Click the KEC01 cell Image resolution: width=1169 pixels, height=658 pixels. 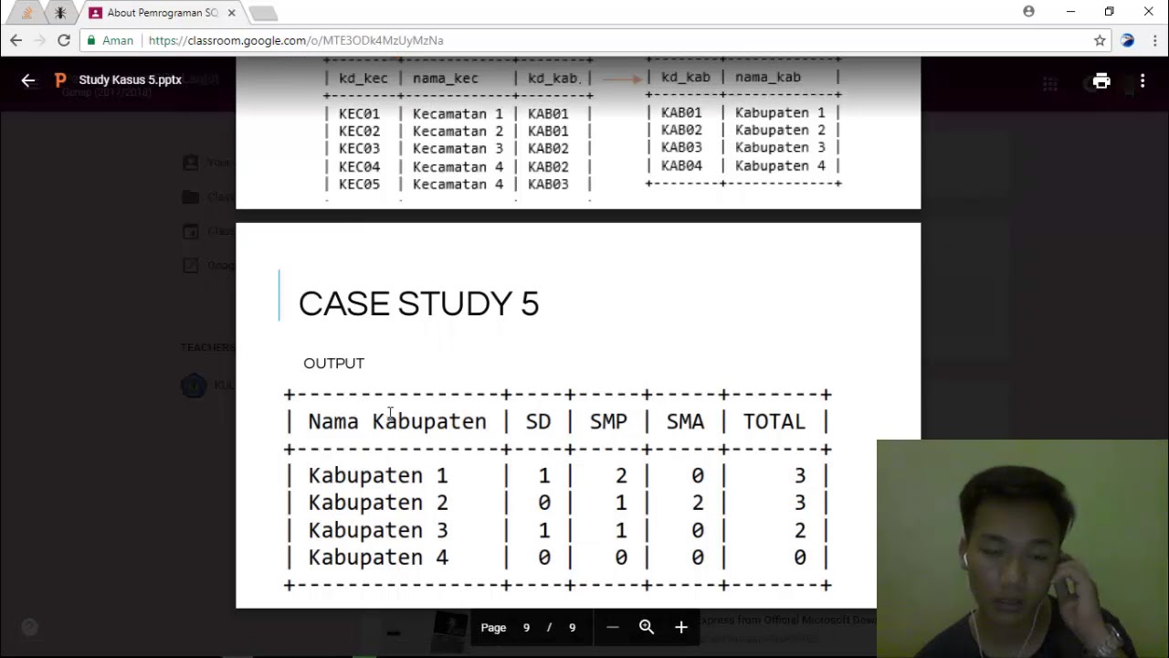point(359,114)
